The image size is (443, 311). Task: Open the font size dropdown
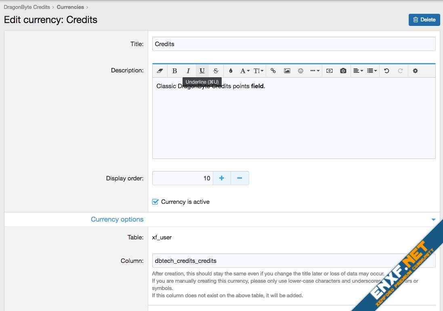point(258,71)
